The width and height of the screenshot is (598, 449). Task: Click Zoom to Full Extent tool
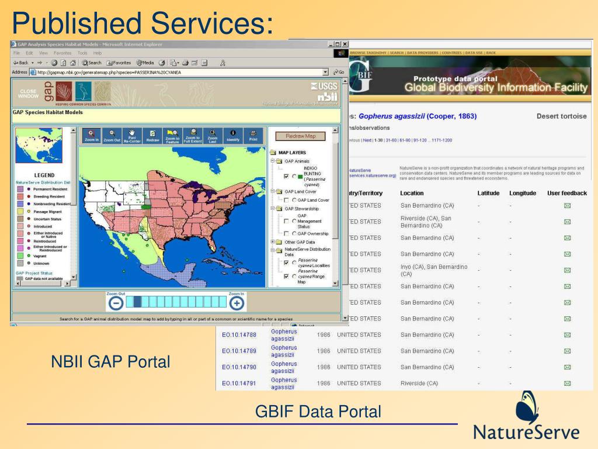point(193,136)
